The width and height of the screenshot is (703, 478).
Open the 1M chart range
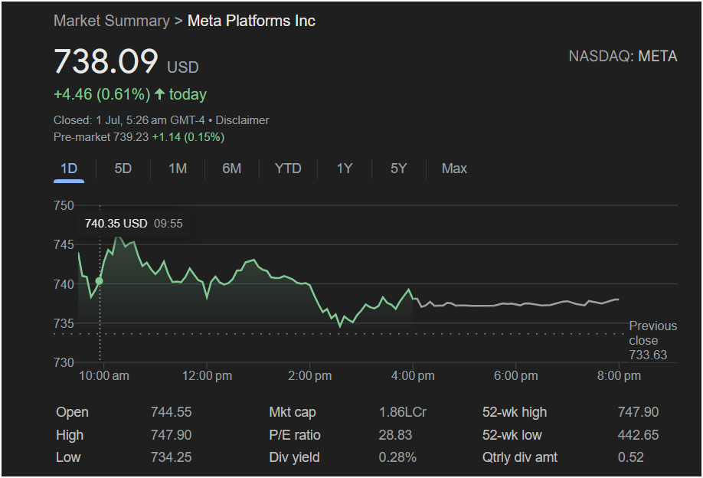click(x=178, y=169)
